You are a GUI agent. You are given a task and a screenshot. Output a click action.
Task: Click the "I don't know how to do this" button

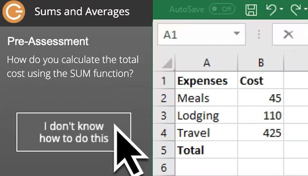(x=73, y=132)
